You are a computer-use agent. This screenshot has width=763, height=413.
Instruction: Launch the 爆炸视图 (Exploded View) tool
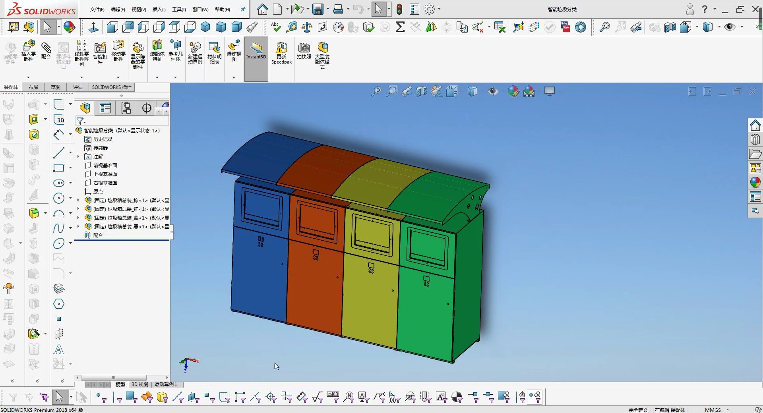pos(234,51)
